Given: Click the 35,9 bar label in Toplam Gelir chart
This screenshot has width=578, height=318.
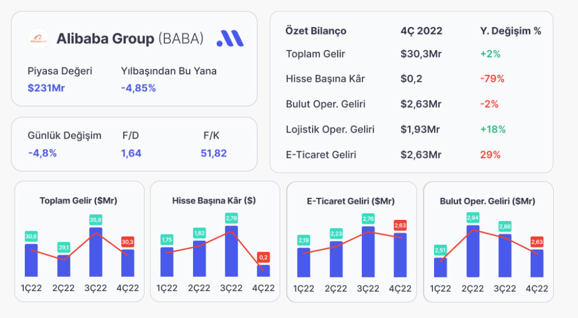Looking at the screenshot, I should [x=95, y=220].
